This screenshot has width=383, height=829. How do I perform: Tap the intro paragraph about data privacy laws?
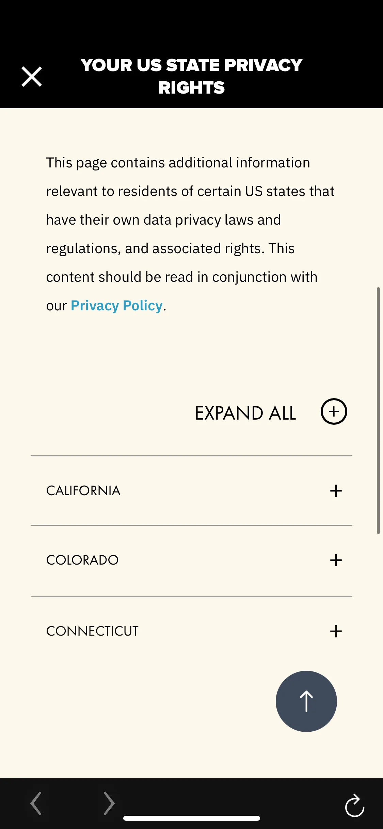click(190, 234)
